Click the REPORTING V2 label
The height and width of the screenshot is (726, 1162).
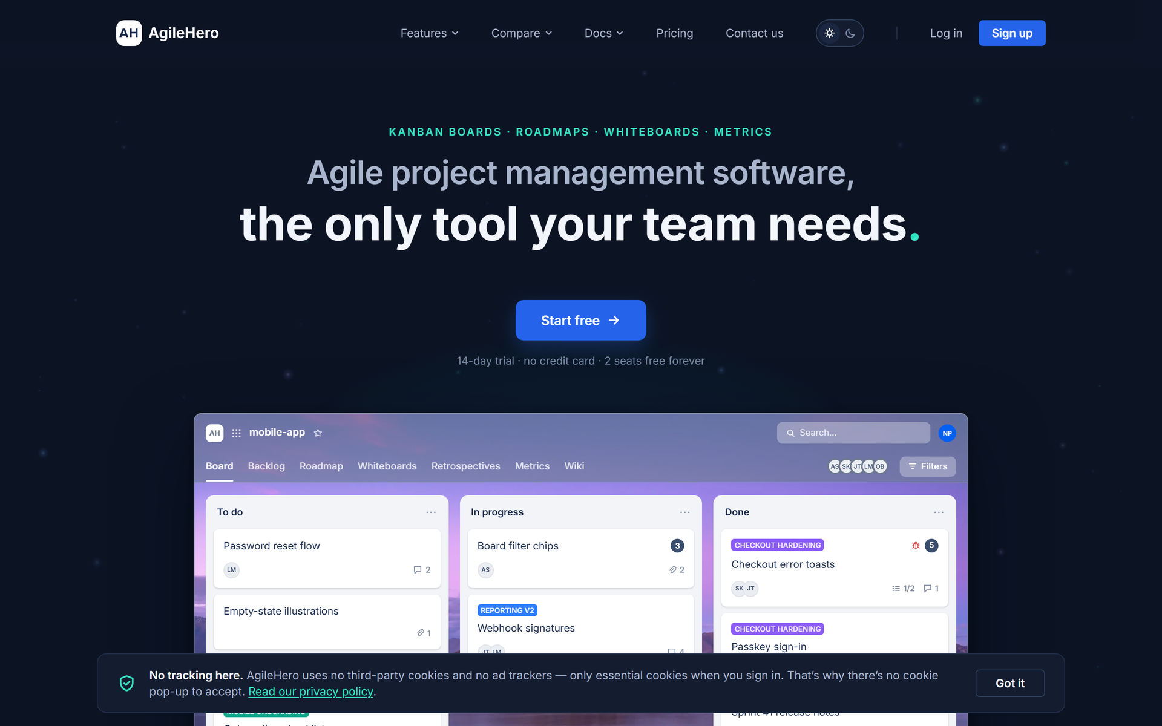tap(507, 610)
